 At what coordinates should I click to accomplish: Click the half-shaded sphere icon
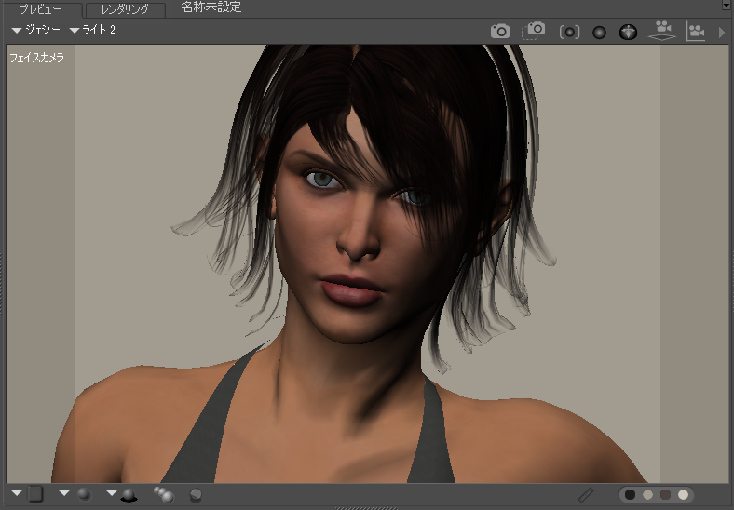coord(196,494)
